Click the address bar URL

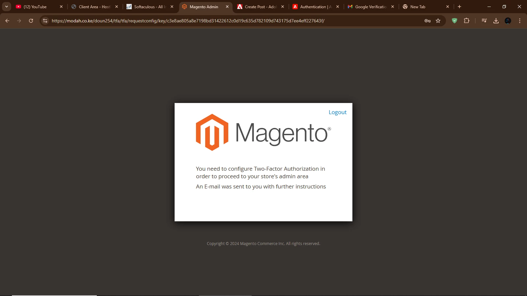(188, 21)
